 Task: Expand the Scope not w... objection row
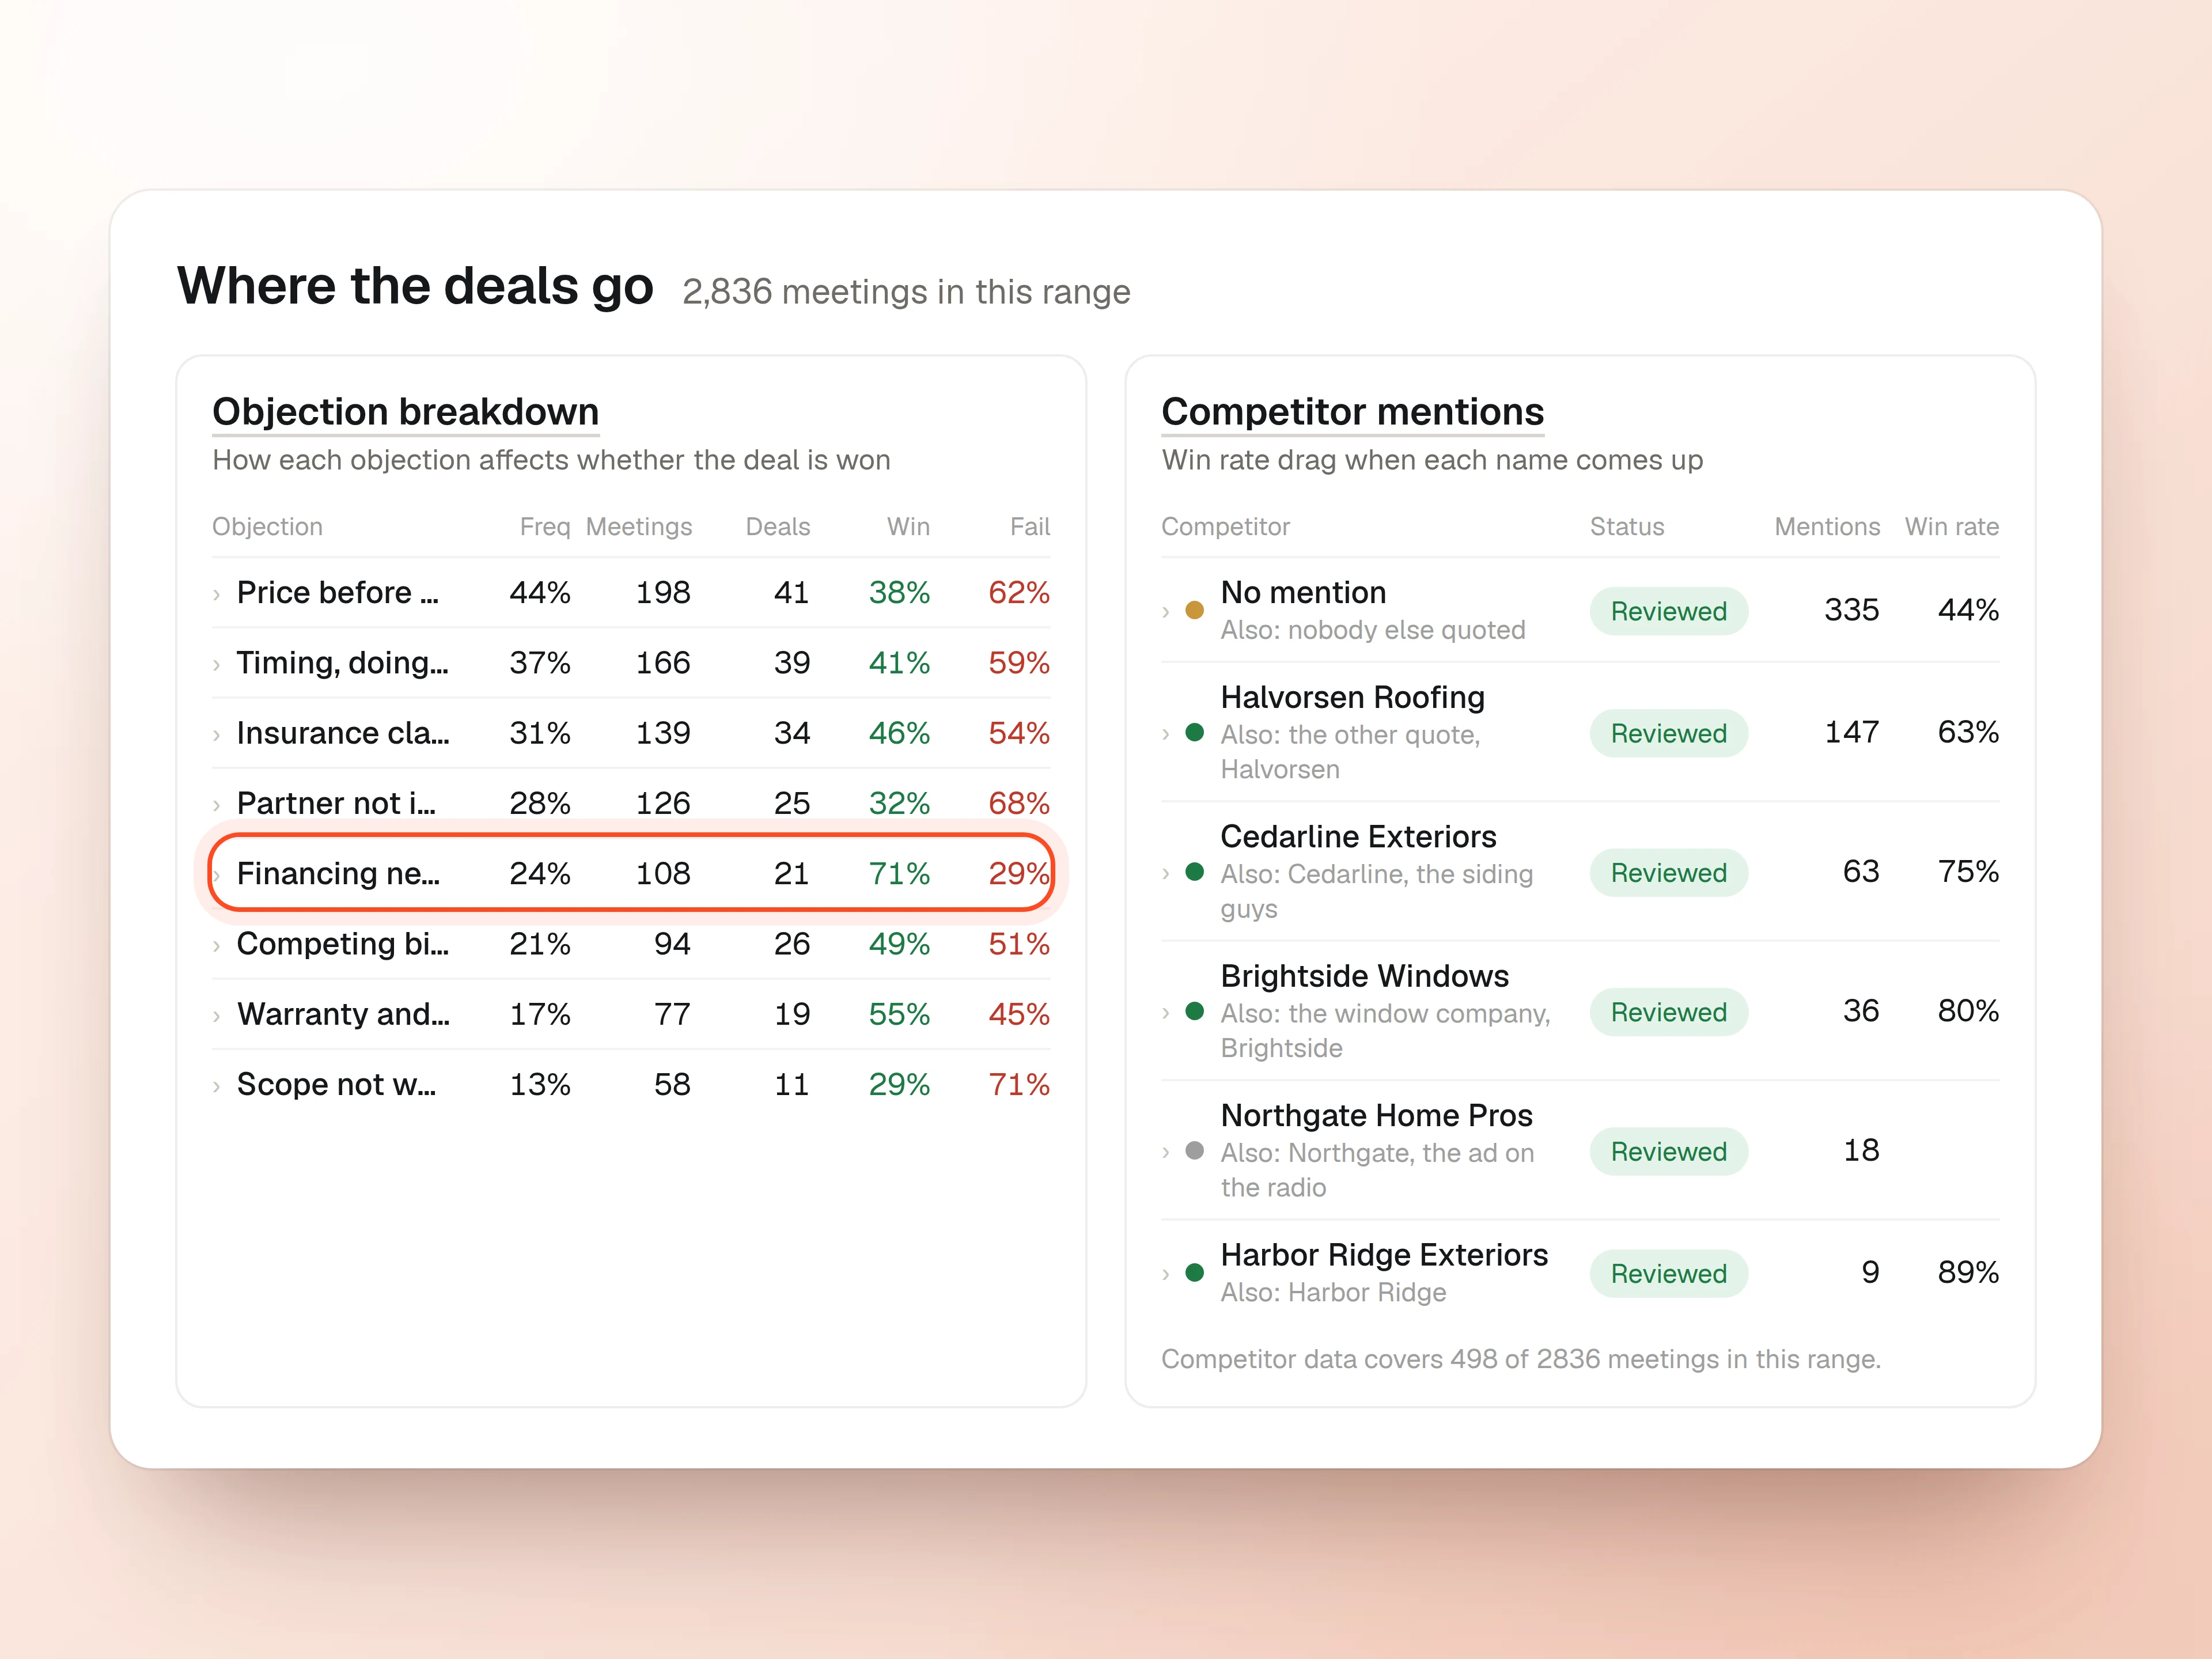coord(216,1086)
